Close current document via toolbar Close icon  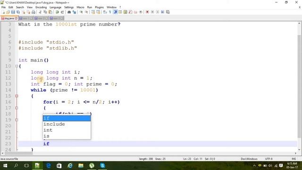click(x=23, y=12)
